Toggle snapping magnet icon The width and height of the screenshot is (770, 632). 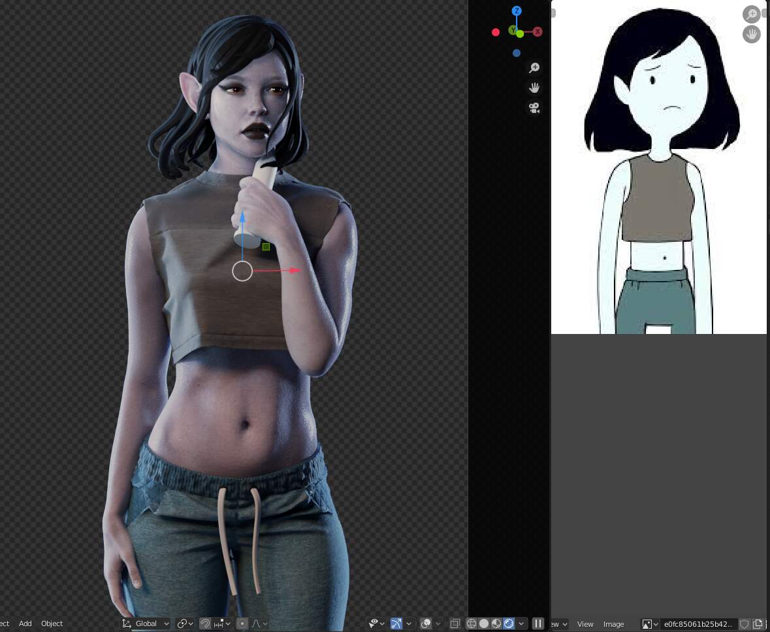[205, 624]
